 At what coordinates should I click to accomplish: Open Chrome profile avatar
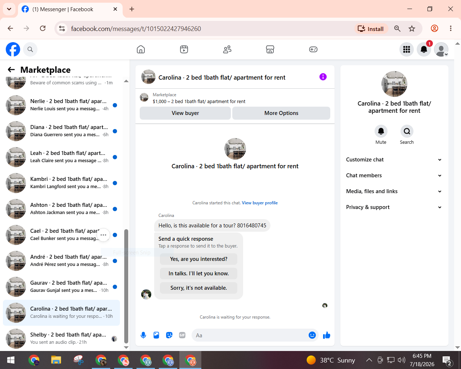click(x=435, y=28)
